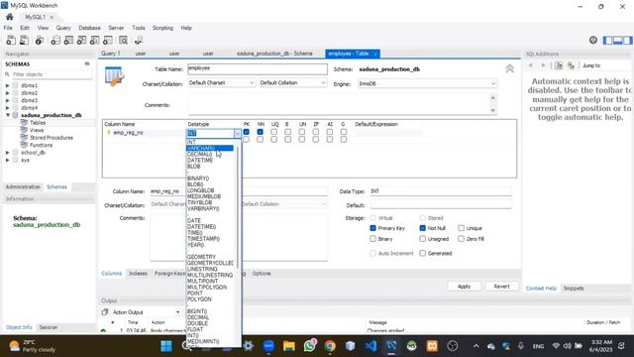This screenshot has width=634, height=357.
Task: Switch to the Query 1 tab
Action: pos(110,54)
